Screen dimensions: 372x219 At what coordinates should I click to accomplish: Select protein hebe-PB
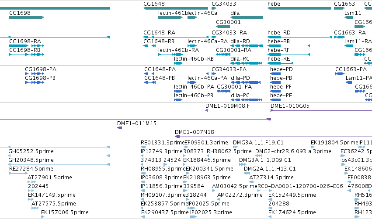coord(281,78)
